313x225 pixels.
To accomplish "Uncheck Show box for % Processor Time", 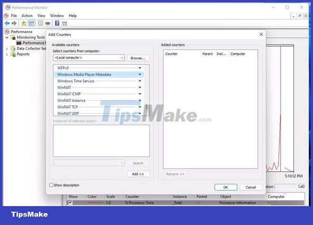I will [70, 202].
